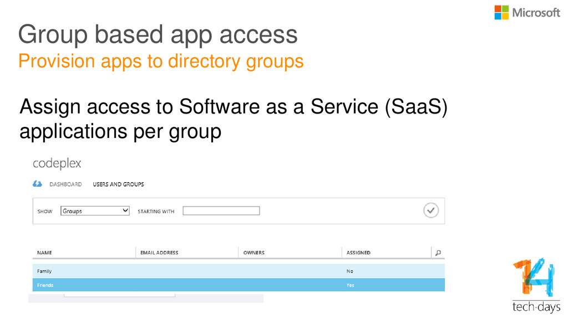Sort by OWNERS column header
The width and height of the screenshot is (568, 319).
coord(254,253)
